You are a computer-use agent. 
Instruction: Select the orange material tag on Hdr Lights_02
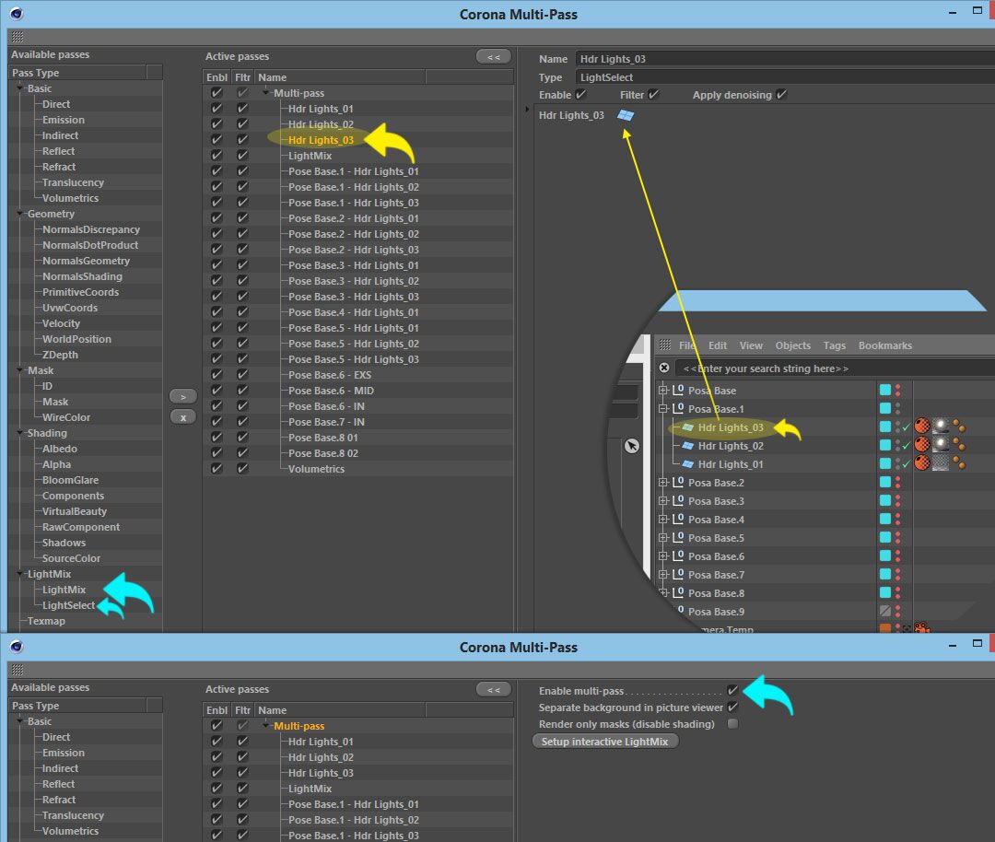point(922,444)
